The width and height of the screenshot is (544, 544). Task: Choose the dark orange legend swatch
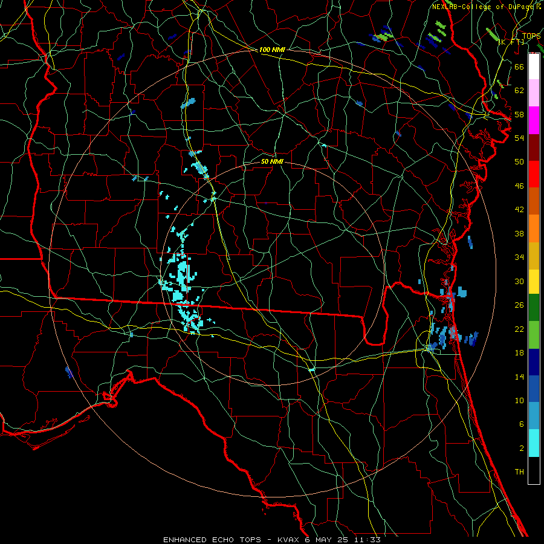coord(534,201)
